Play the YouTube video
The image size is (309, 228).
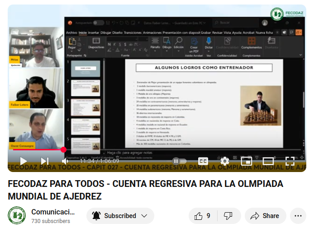pos(24,161)
